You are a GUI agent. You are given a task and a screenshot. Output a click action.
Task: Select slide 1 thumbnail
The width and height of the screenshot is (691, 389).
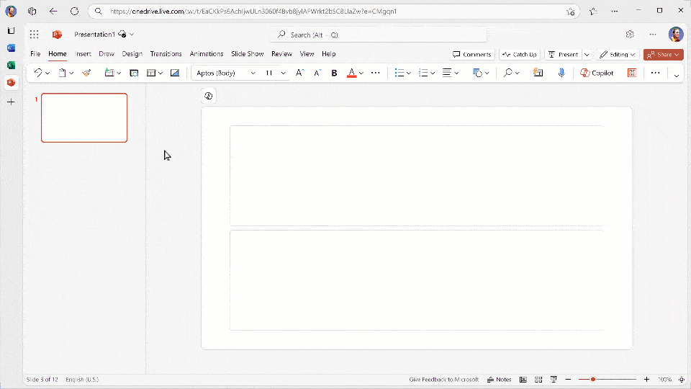pyautogui.click(x=84, y=117)
